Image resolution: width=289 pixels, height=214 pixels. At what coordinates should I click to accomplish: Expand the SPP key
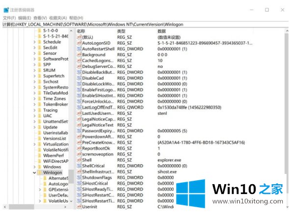coord(34,65)
